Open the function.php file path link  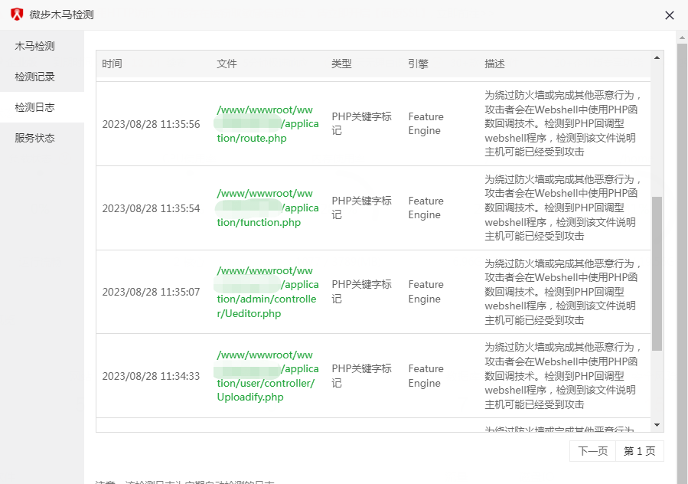[267, 208]
